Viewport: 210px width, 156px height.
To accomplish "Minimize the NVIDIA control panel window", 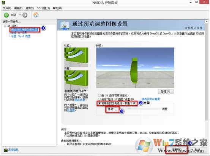I will (191, 2).
